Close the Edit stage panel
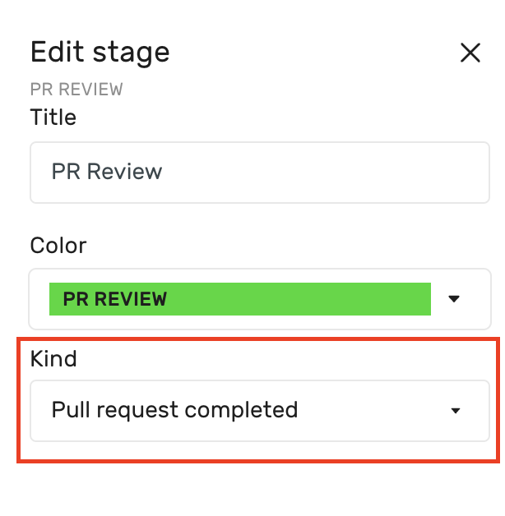This screenshot has width=505, height=516. (x=470, y=53)
